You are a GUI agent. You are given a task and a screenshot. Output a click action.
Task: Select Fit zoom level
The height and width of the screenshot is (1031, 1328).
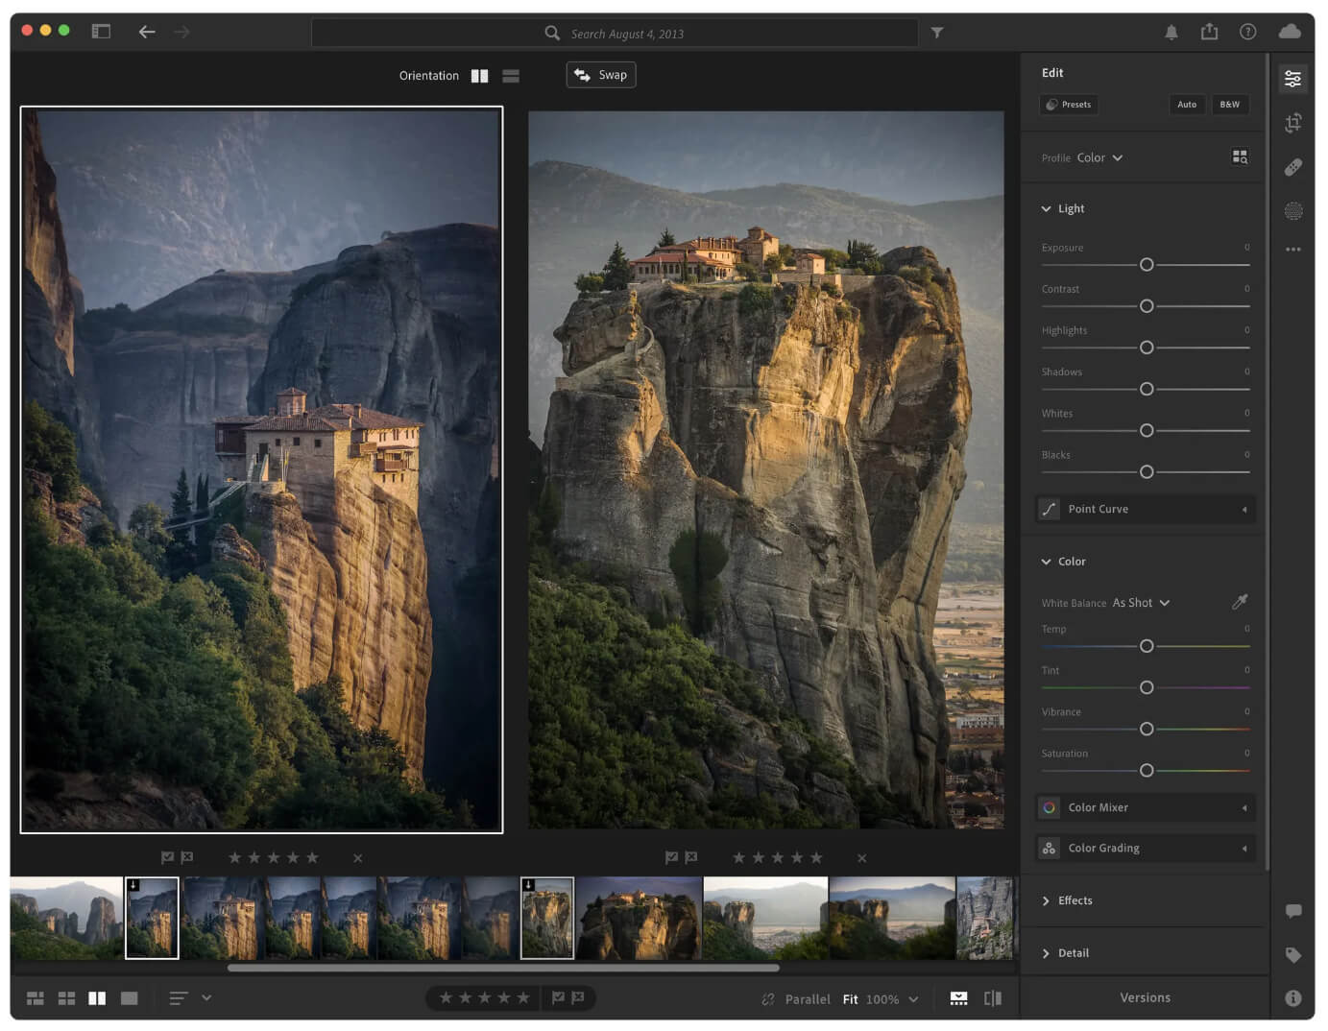[850, 999]
